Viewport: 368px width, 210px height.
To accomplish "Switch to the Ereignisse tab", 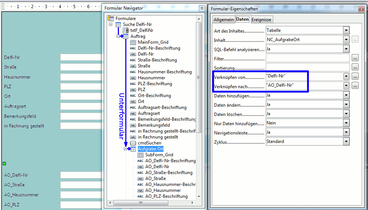I will [x=261, y=19].
